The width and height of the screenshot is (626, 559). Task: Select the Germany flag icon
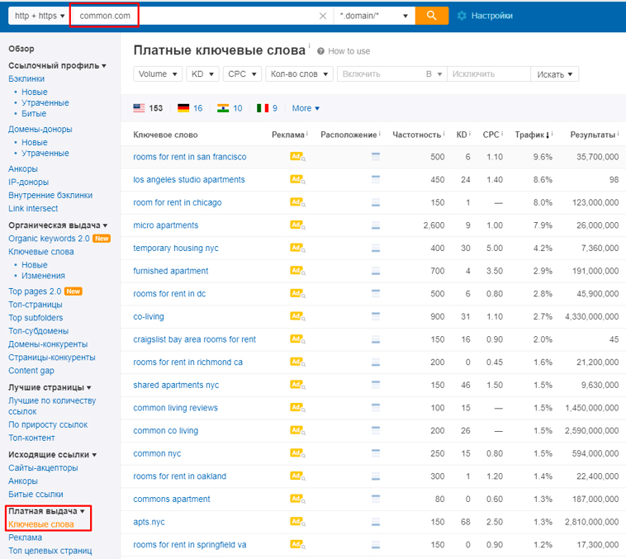tap(183, 108)
